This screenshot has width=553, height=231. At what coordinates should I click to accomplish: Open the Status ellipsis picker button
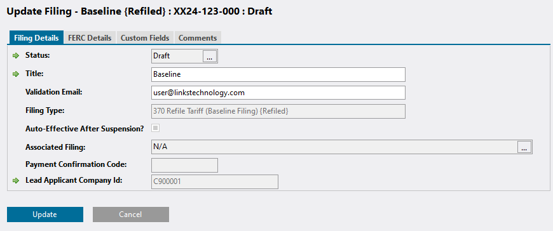pos(210,56)
